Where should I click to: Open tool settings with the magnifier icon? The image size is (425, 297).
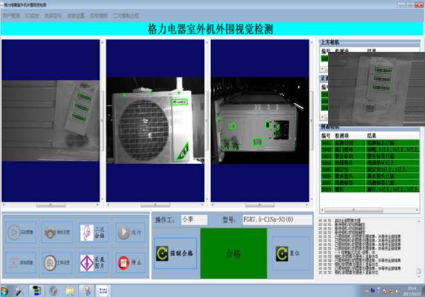click(57, 263)
